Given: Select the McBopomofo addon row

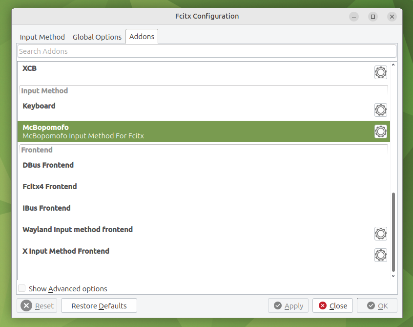Looking at the screenshot, I should (x=204, y=131).
